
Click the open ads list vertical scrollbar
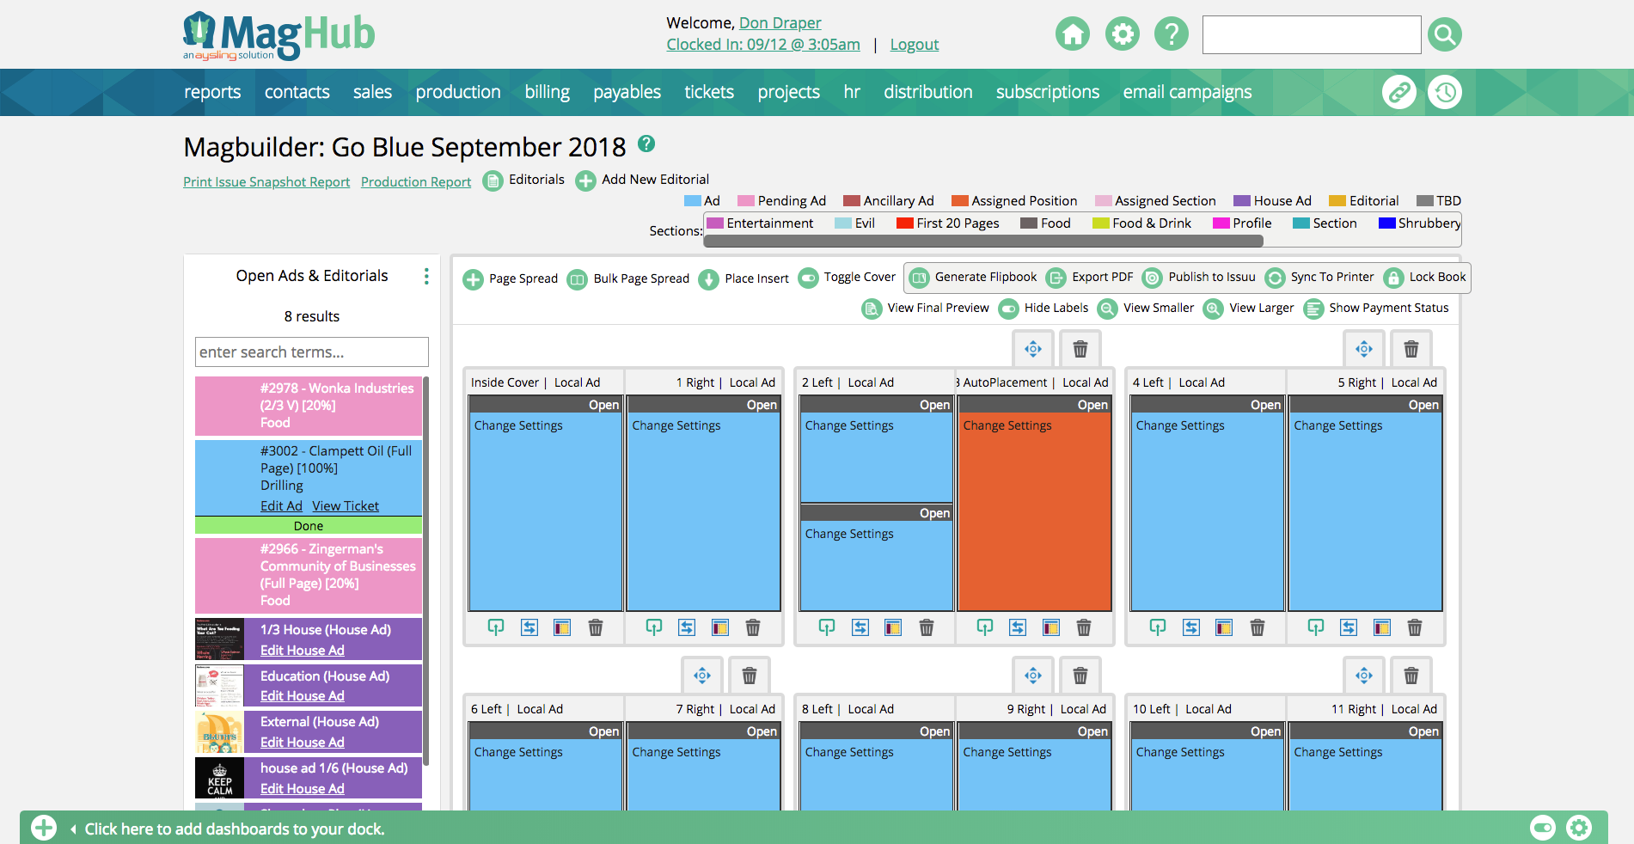[426, 572]
